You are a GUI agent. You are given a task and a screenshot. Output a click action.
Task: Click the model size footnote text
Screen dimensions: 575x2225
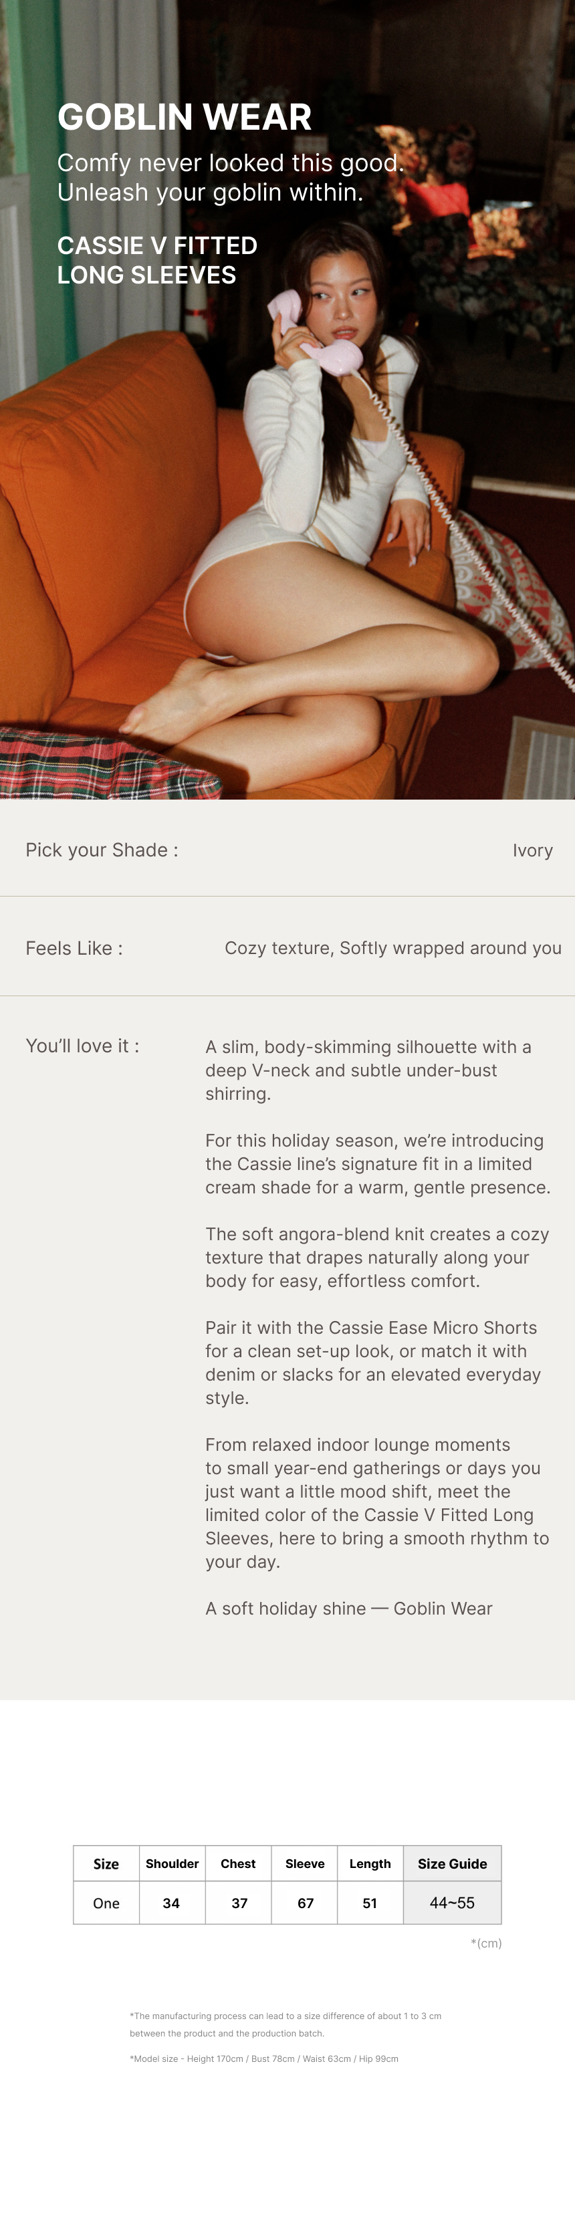(264, 2059)
